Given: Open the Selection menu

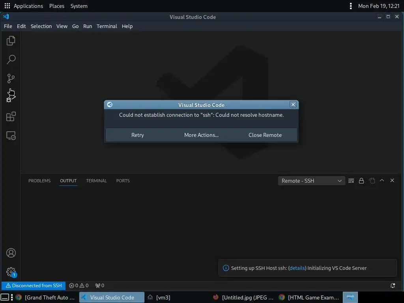Looking at the screenshot, I should [41, 26].
